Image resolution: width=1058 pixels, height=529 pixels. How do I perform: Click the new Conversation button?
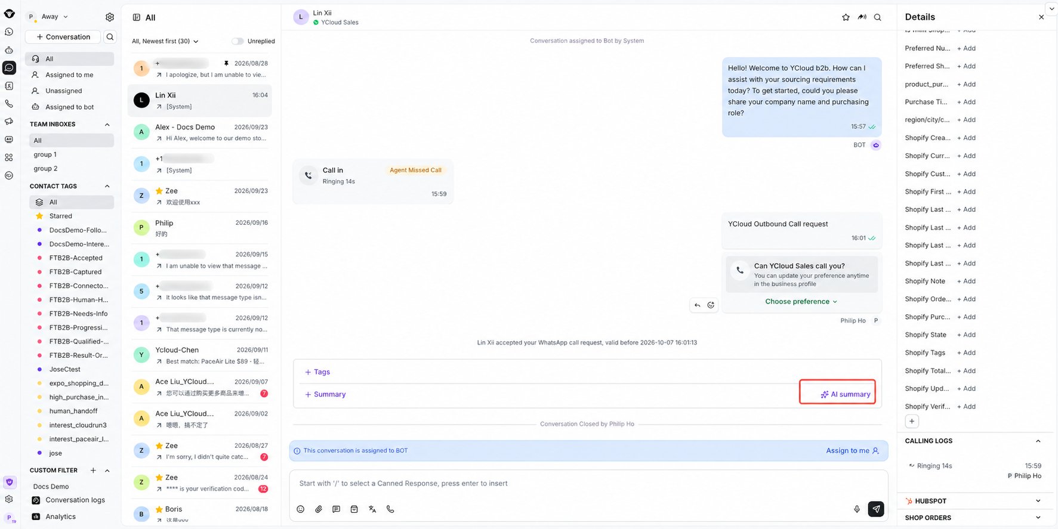tap(63, 37)
